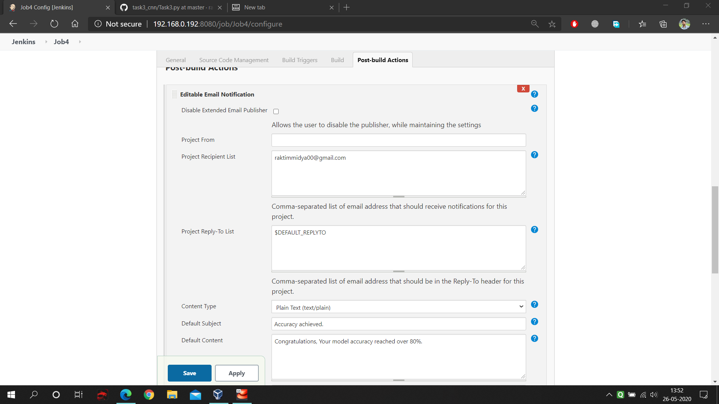
Task: Click into Project From input field
Action: 398,140
